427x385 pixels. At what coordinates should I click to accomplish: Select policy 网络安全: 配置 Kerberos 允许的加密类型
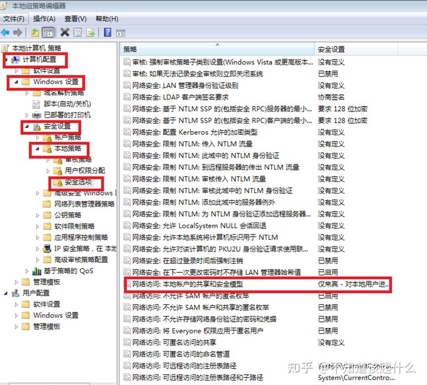(194, 132)
